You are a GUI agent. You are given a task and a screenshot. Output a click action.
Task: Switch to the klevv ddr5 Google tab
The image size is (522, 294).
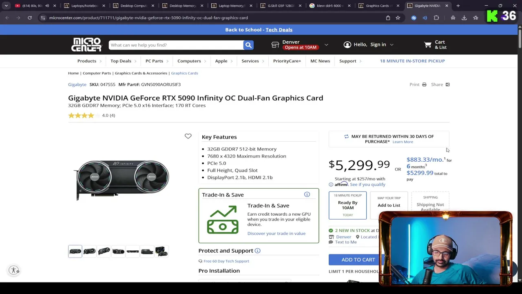[x=329, y=6]
